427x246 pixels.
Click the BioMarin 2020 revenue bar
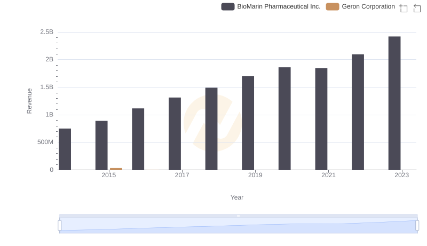284,118
